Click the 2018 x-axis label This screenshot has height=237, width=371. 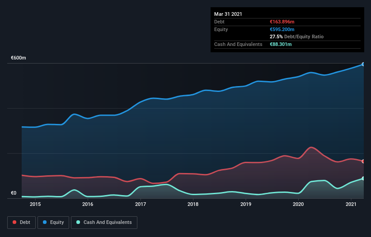pyautogui.click(x=193, y=204)
